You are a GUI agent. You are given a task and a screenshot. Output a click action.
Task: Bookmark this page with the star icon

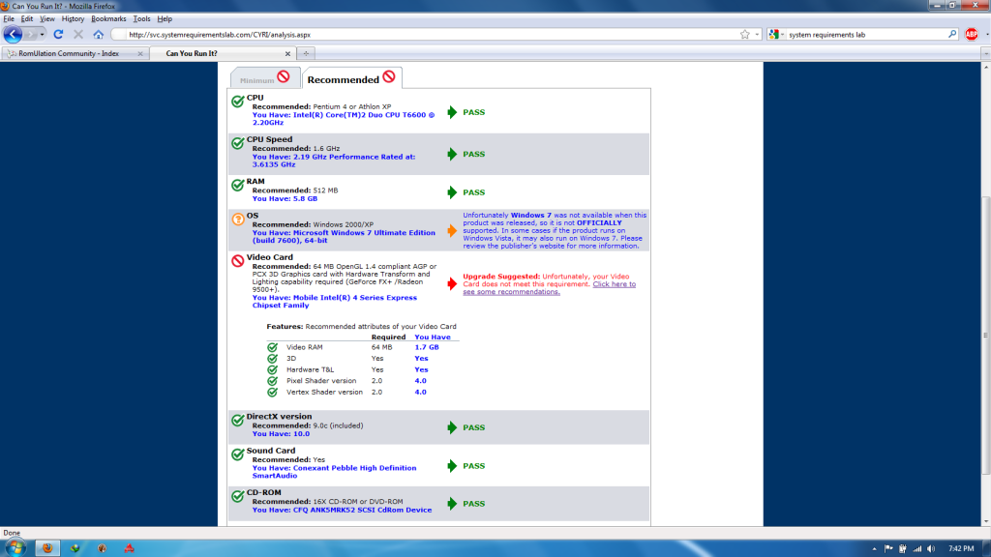point(744,35)
